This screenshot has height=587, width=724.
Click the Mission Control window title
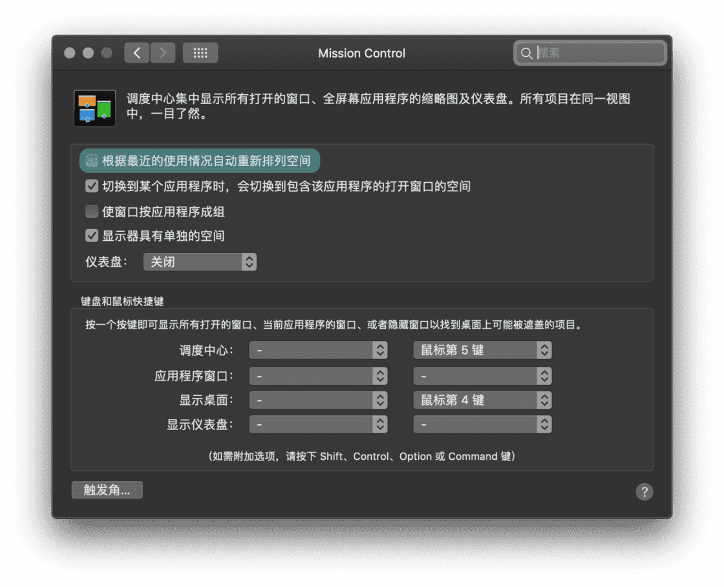(361, 54)
